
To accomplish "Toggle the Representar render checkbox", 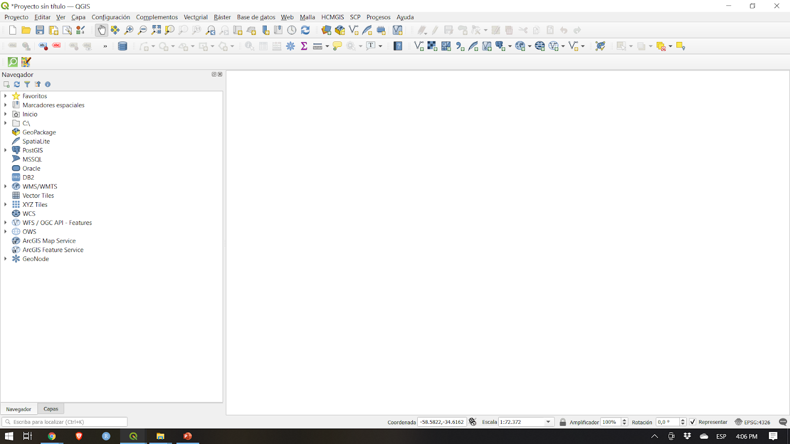I will click(693, 422).
